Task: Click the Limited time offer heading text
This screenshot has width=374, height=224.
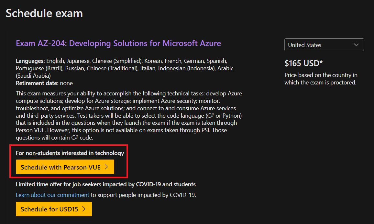Action: point(106,184)
